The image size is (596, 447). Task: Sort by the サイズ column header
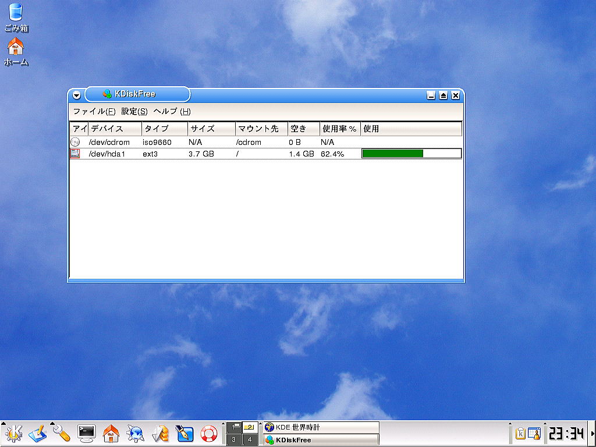[211, 129]
